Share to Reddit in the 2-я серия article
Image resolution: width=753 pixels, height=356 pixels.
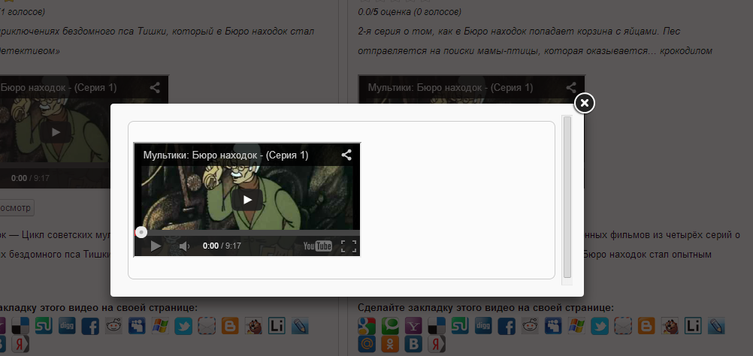(x=530, y=326)
